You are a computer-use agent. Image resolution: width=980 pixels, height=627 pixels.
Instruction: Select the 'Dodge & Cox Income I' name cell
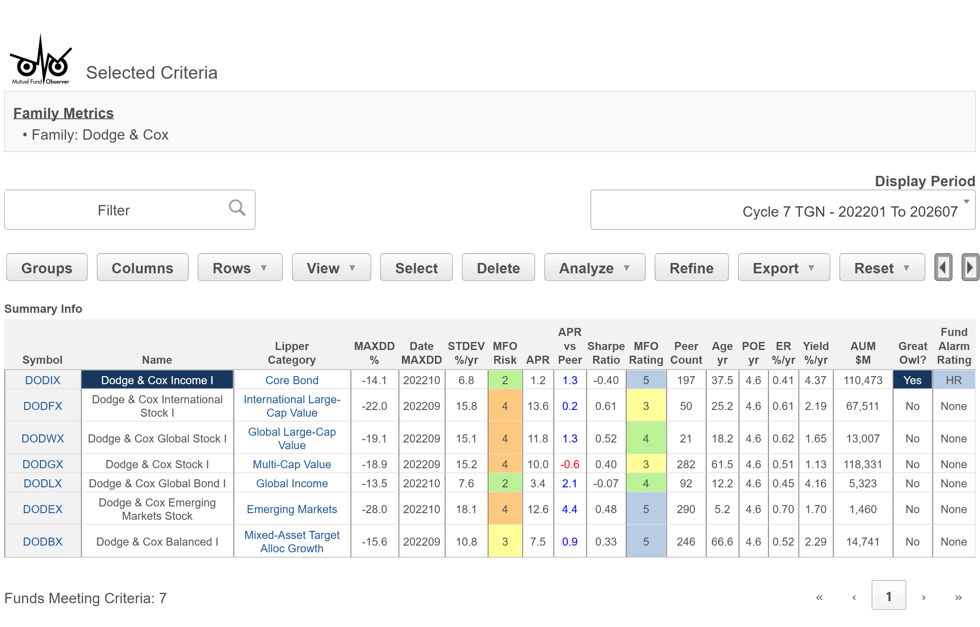[x=157, y=380]
